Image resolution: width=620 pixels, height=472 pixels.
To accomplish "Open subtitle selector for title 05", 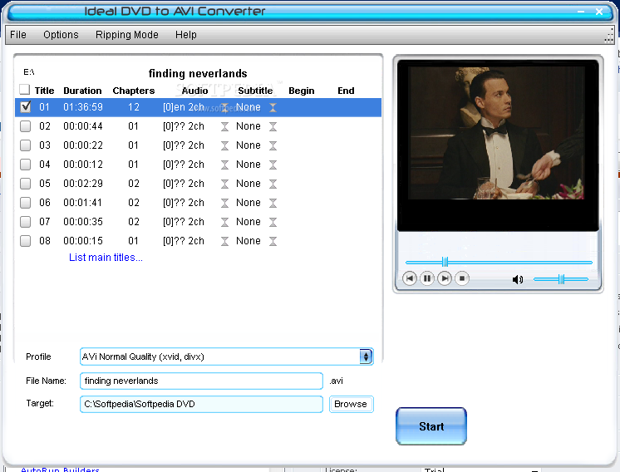I will pos(273,184).
